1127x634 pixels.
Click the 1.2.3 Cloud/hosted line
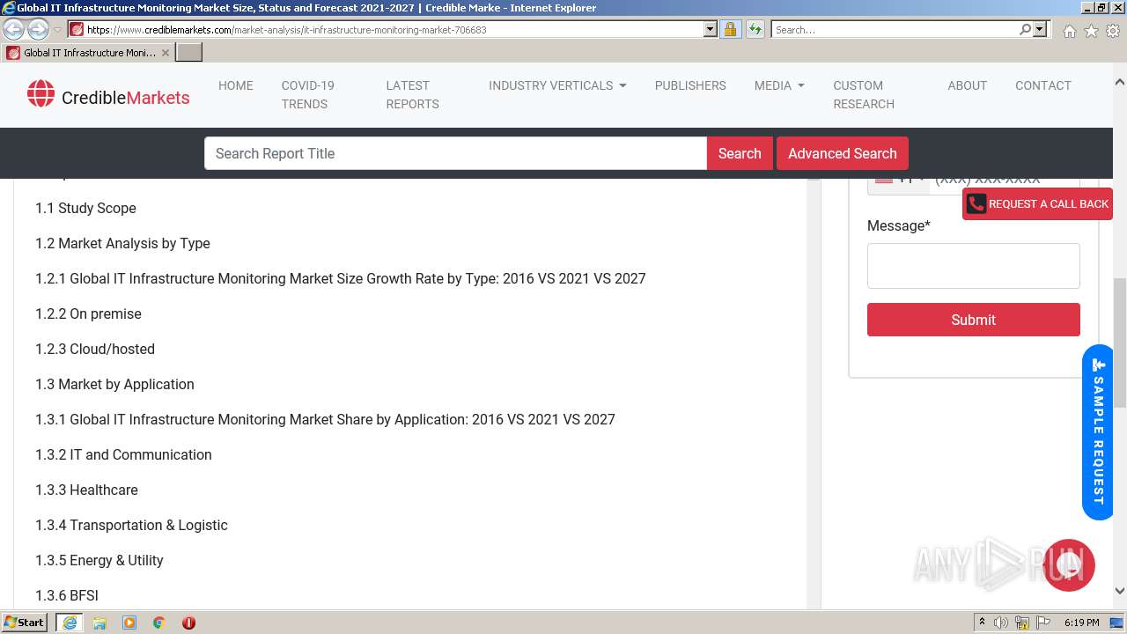pos(95,349)
